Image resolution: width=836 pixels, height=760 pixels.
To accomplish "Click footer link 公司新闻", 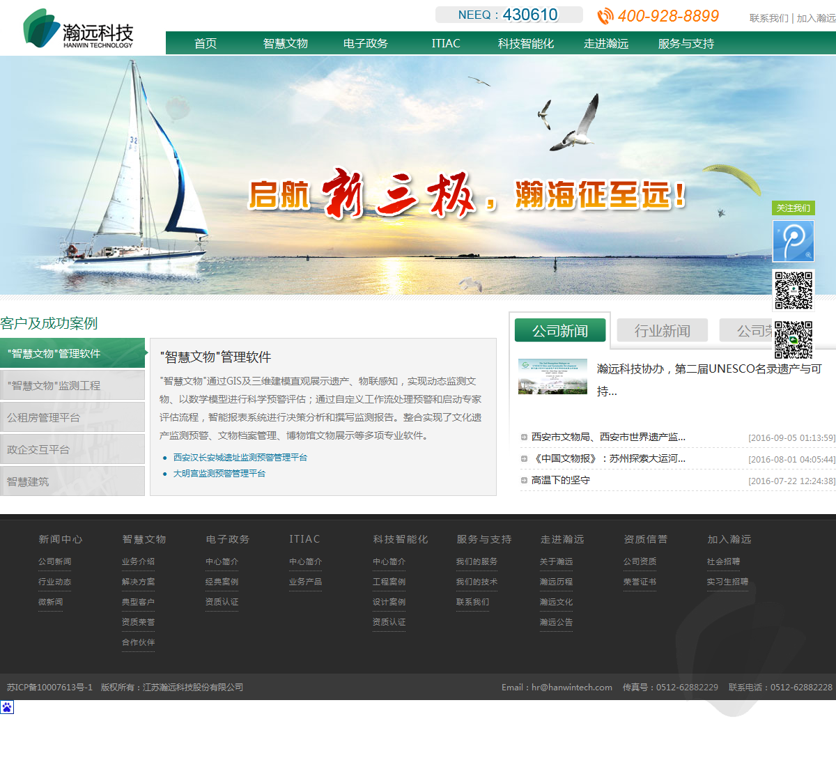I will tap(54, 561).
